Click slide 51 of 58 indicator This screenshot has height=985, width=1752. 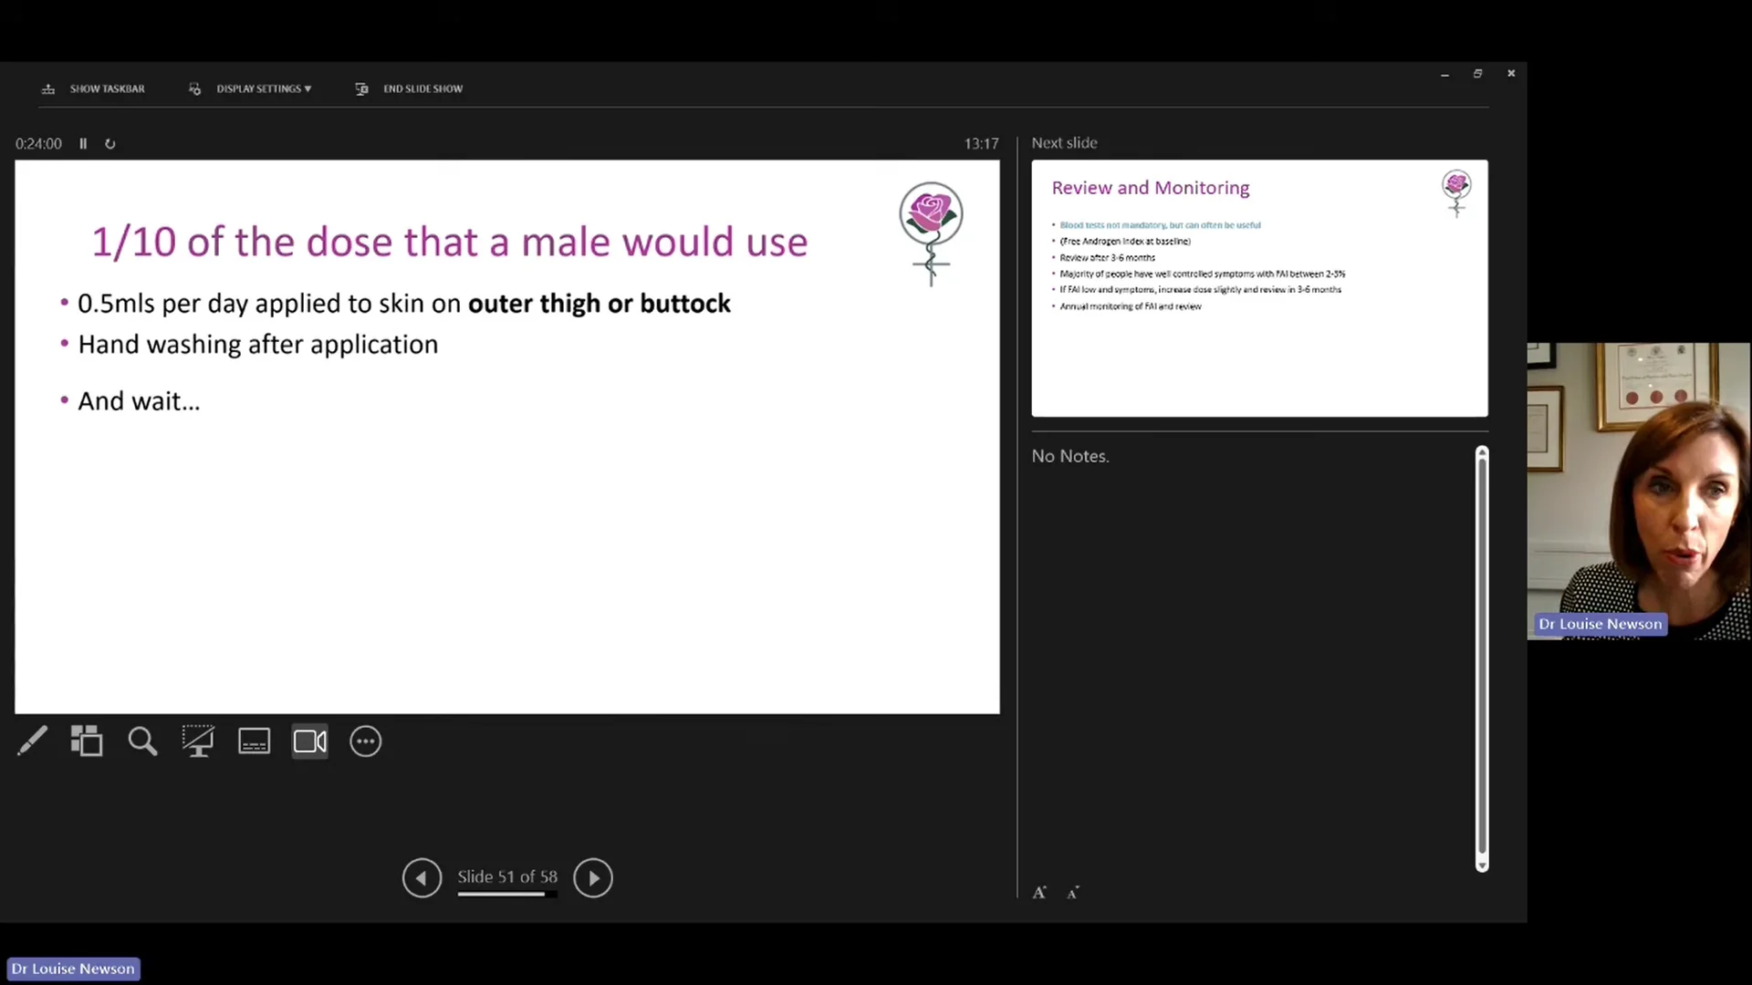[506, 876]
